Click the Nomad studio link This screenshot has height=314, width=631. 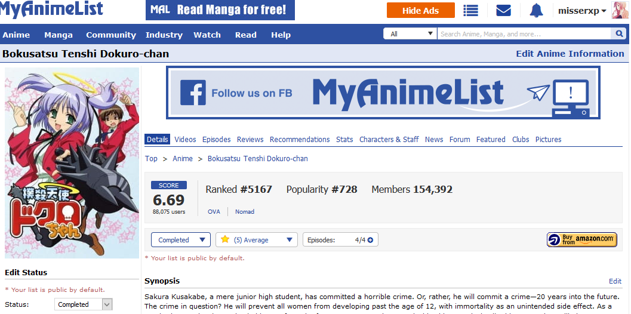pos(245,212)
